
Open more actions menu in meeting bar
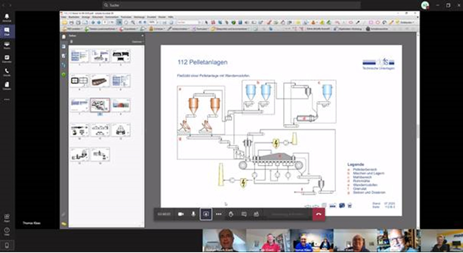219,214
